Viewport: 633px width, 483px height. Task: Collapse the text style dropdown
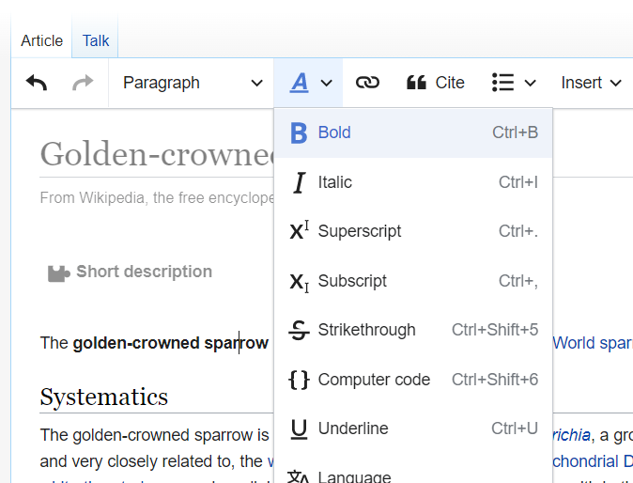click(309, 83)
